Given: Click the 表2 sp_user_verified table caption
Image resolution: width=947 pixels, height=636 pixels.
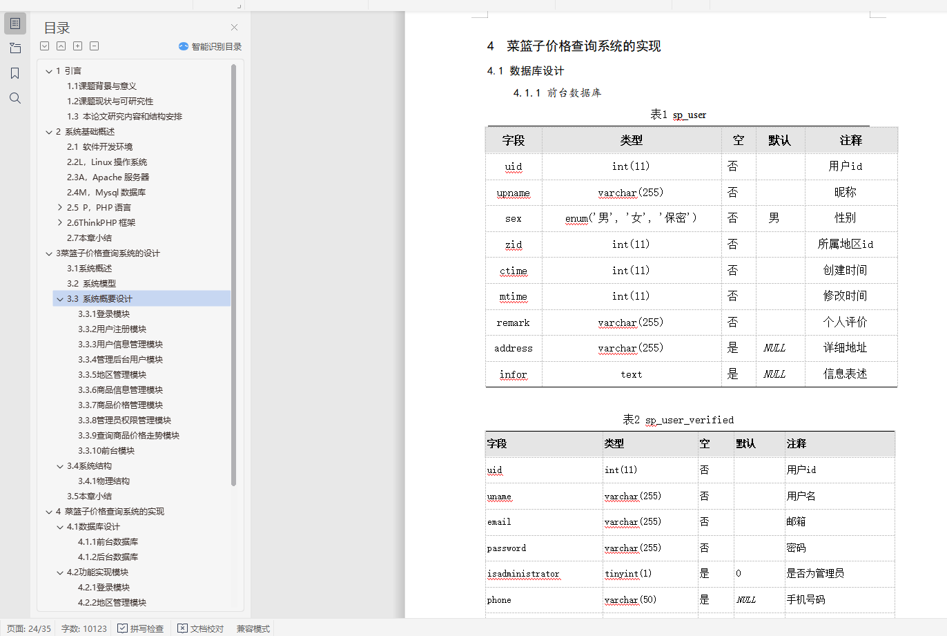Looking at the screenshot, I should click(x=678, y=420).
